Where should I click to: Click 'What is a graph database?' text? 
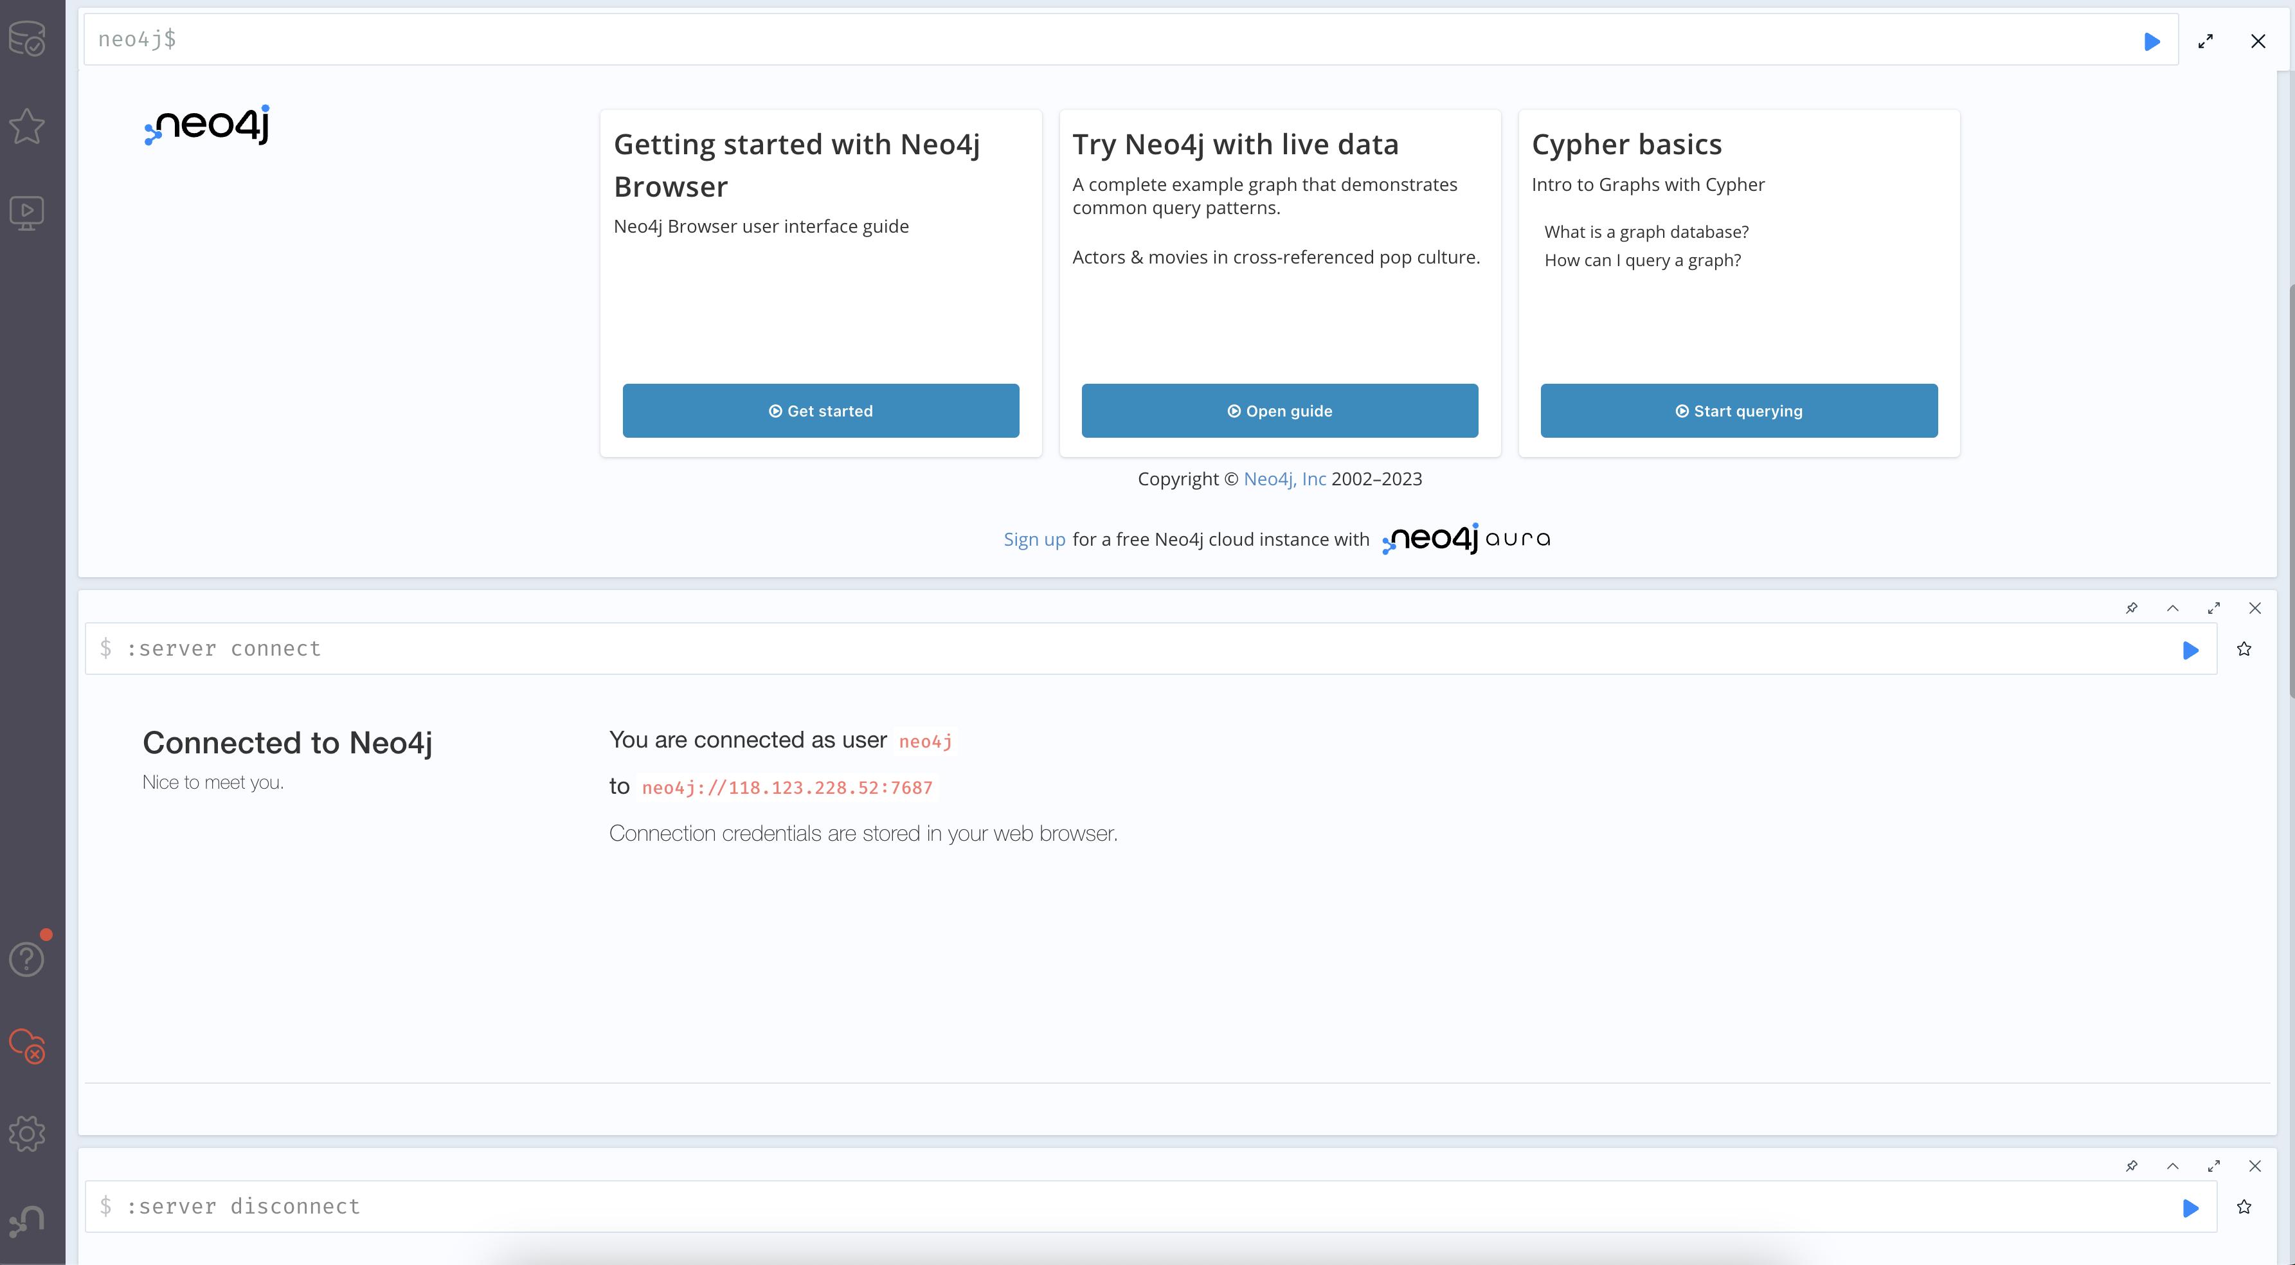pyautogui.click(x=1646, y=231)
